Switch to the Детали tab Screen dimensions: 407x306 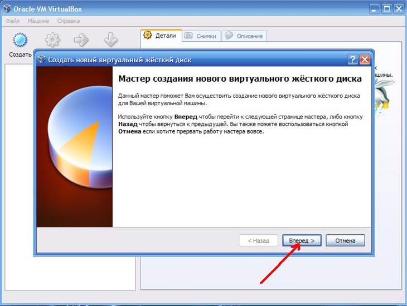(161, 36)
